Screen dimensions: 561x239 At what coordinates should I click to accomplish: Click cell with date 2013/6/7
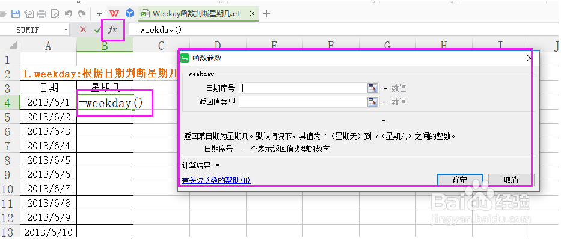click(x=48, y=189)
